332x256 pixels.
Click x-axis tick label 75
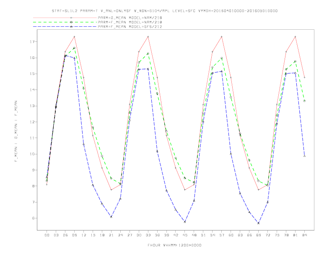pos(277,235)
